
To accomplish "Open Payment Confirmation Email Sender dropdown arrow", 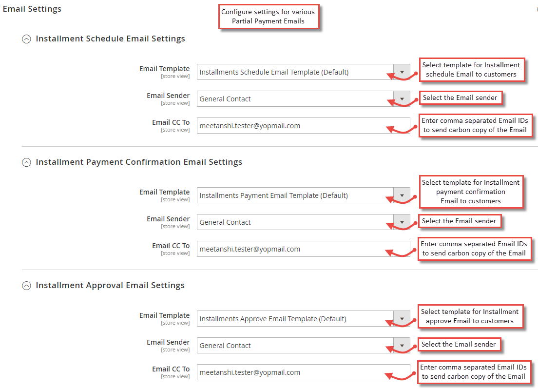I will (402, 222).
